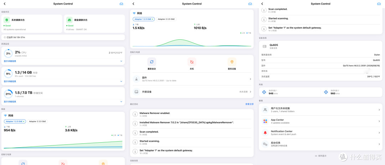
Task: Tap the 排列显示 button below 后台任务
Action: pyautogui.click(x=321, y=156)
